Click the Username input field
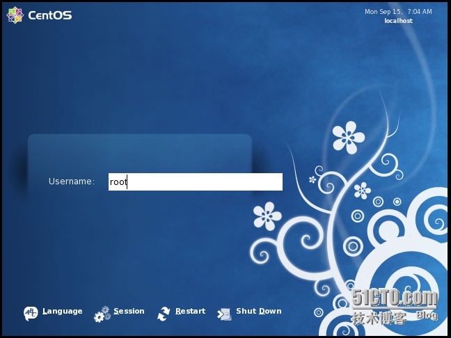Screen dimensions: 451x338 pos(196,182)
